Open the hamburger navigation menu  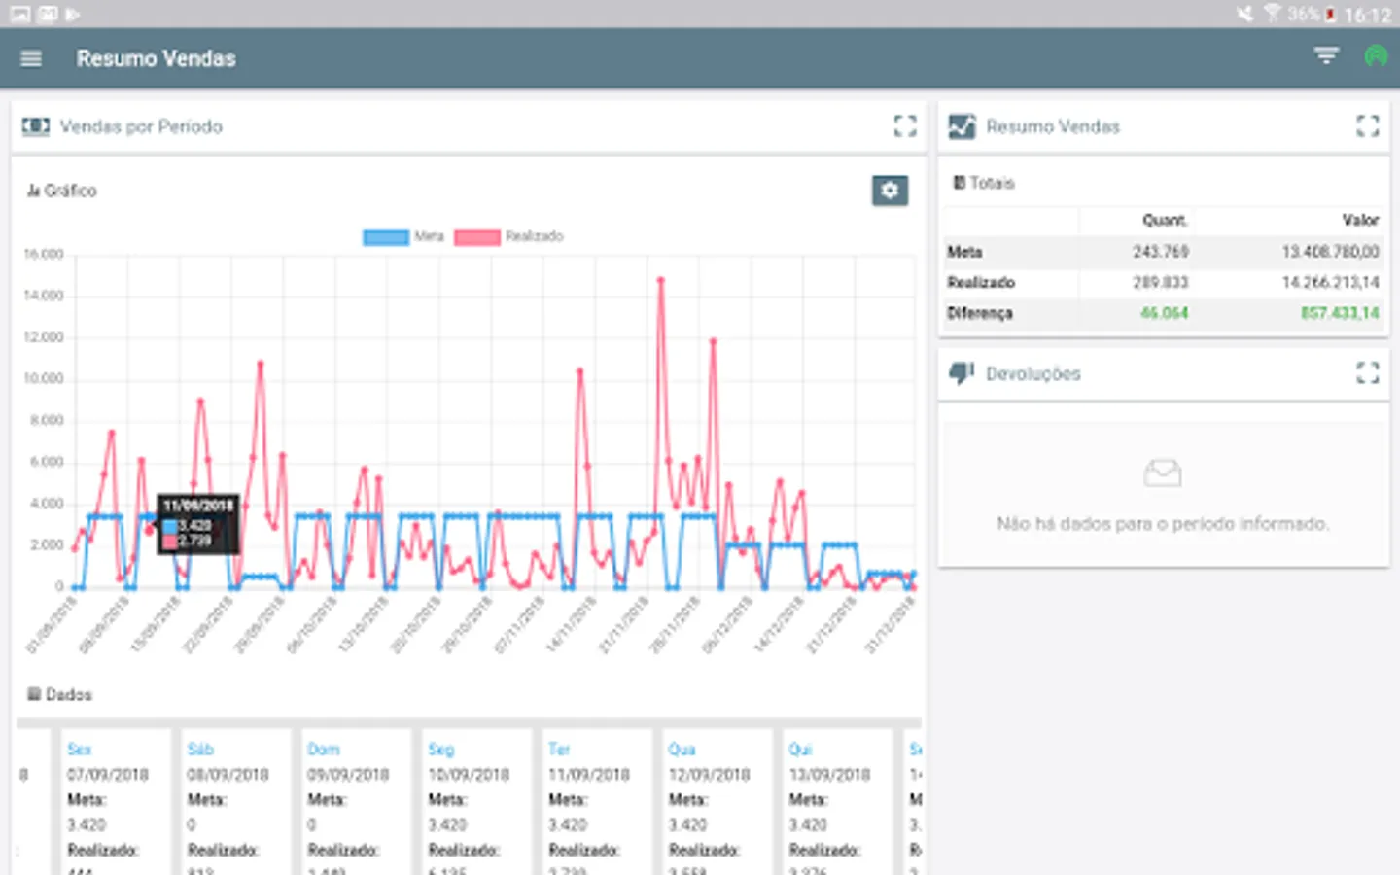31,58
